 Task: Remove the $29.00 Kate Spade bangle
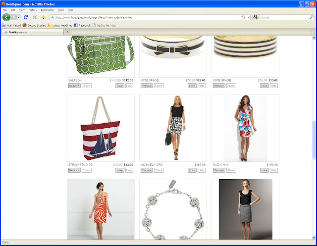tap(147, 86)
